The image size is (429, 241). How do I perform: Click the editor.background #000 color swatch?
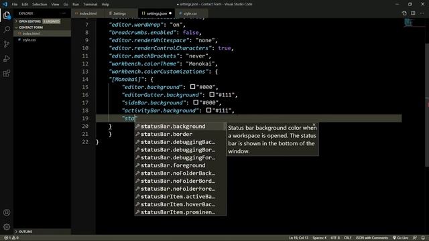tap(192, 86)
